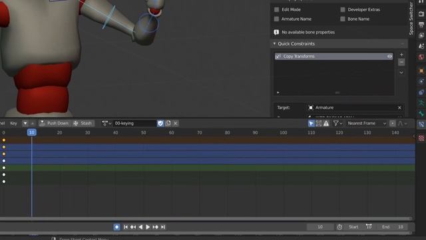Expand the constraint list filter triangle
Viewport: 426px width, 240px height.
pos(278,93)
